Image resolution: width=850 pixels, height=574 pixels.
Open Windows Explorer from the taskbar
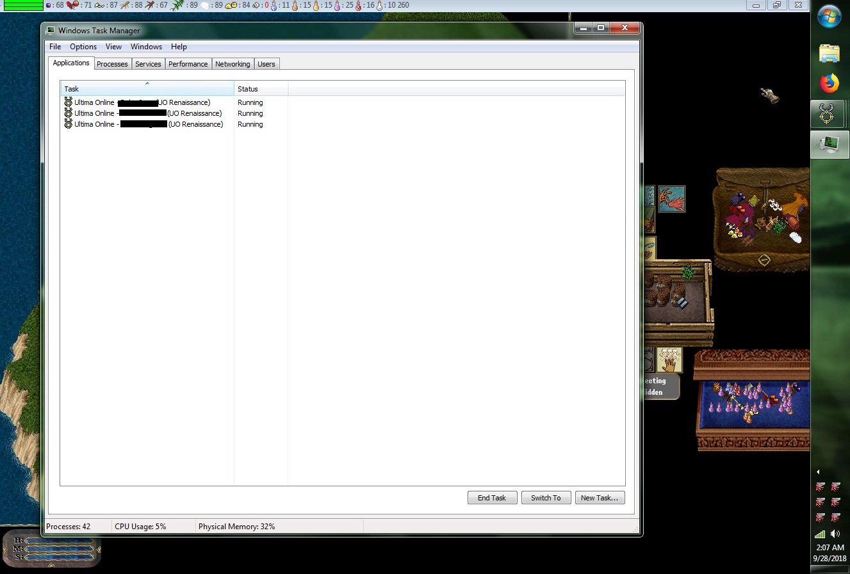[x=830, y=53]
